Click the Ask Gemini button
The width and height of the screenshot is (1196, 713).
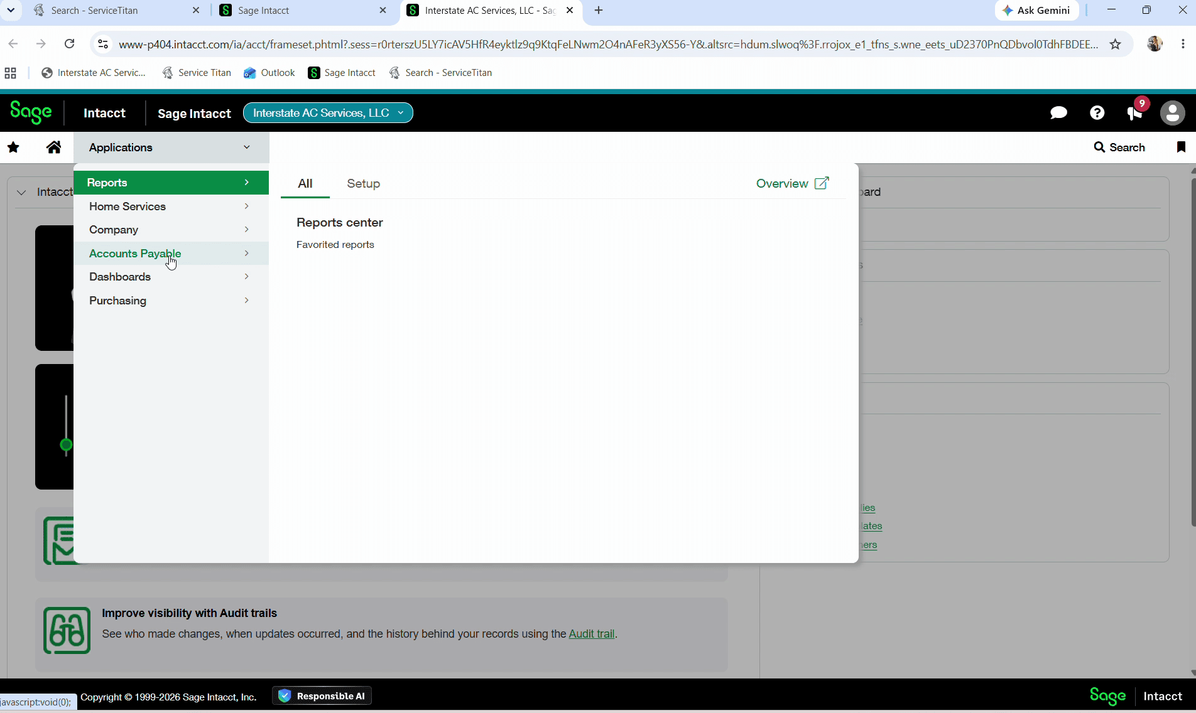click(x=1036, y=10)
